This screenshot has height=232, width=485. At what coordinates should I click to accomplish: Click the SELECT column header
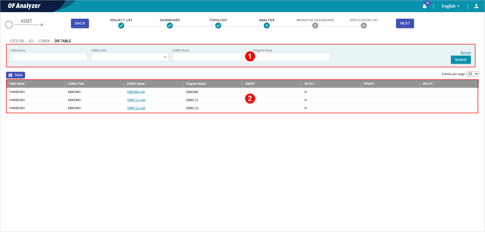(x=309, y=84)
